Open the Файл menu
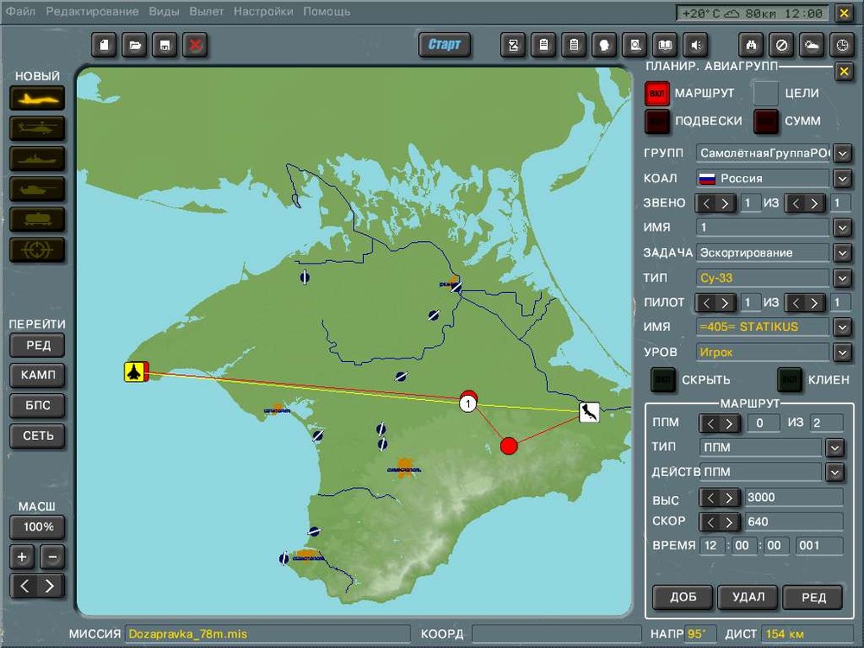 click(x=20, y=11)
